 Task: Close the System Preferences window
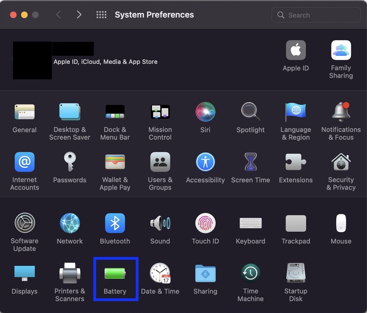pos(13,15)
